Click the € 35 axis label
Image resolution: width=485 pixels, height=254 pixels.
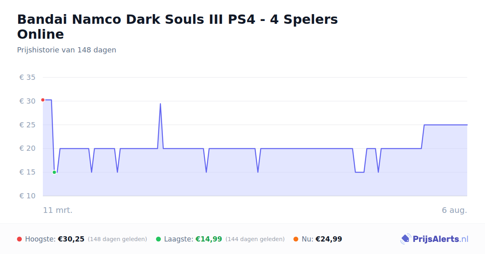pyautogui.click(x=27, y=77)
